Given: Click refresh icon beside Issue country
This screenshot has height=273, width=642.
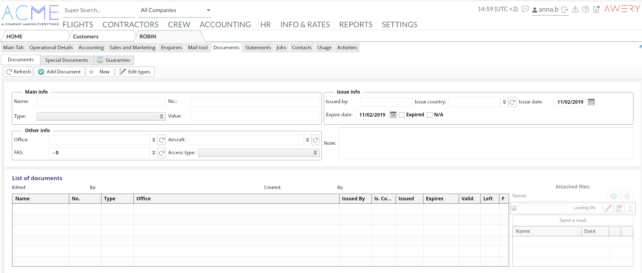Looking at the screenshot, I should click(x=512, y=102).
